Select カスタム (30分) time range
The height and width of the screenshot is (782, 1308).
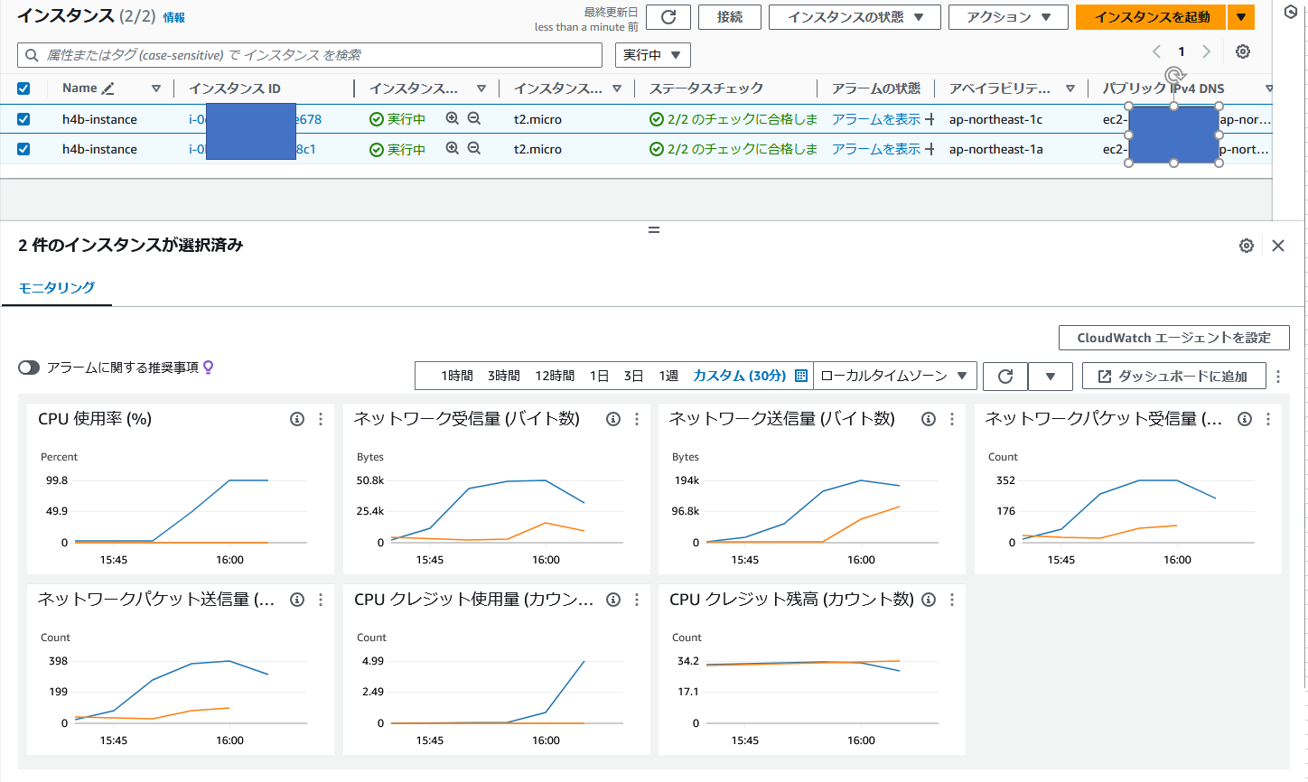click(x=739, y=376)
